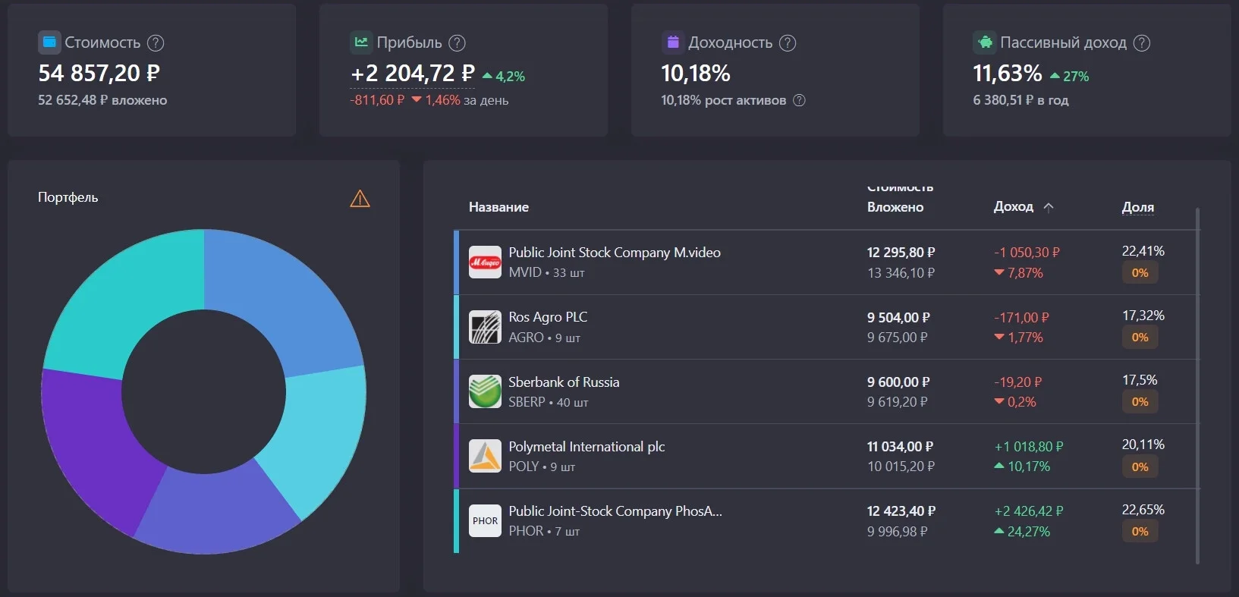Open the help tooltip next to Стоимость

(156, 43)
